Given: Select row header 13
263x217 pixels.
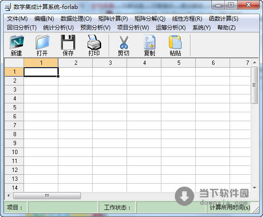Looking at the screenshot, I should pyautogui.click(x=14, y=179).
